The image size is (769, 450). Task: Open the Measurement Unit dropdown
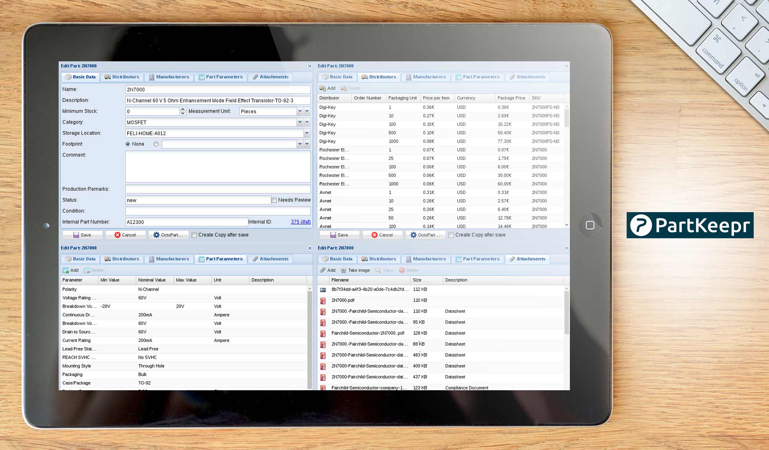(x=299, y=111)
